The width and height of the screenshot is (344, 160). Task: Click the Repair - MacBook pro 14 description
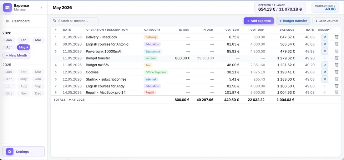pyautogui.click(x=106, y=92)
